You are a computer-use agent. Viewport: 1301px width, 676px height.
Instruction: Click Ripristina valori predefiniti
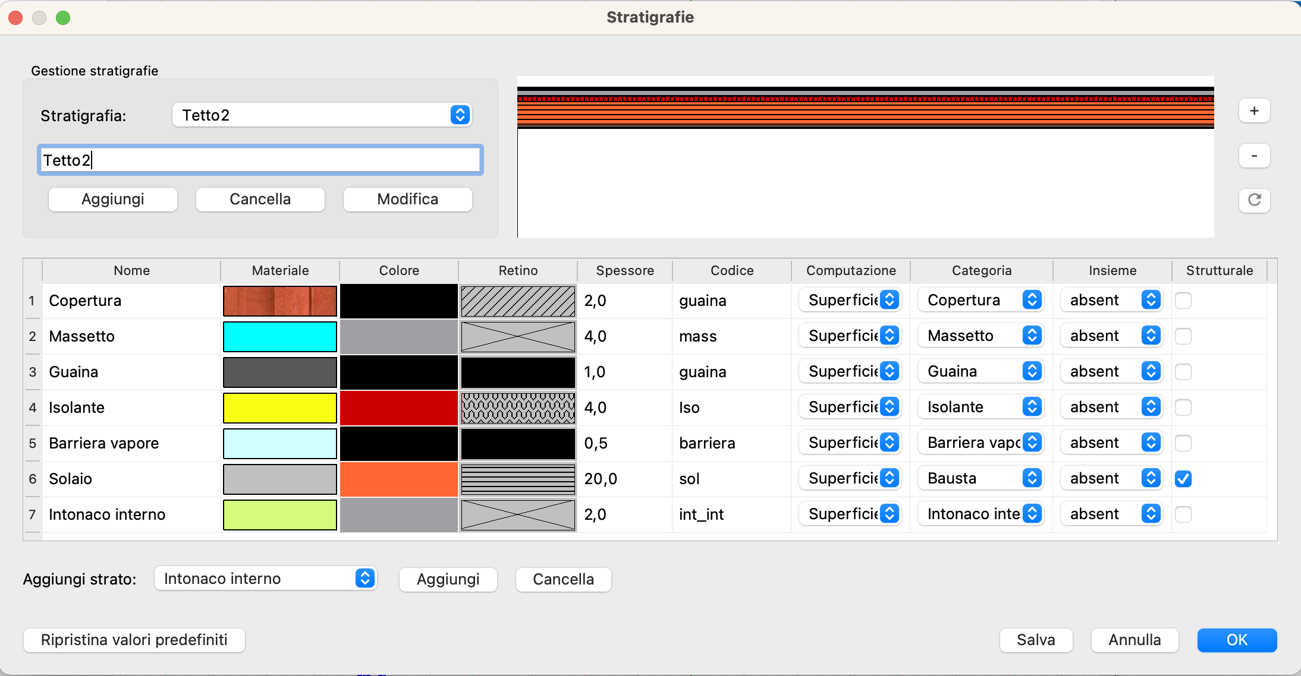pos(134,640)
